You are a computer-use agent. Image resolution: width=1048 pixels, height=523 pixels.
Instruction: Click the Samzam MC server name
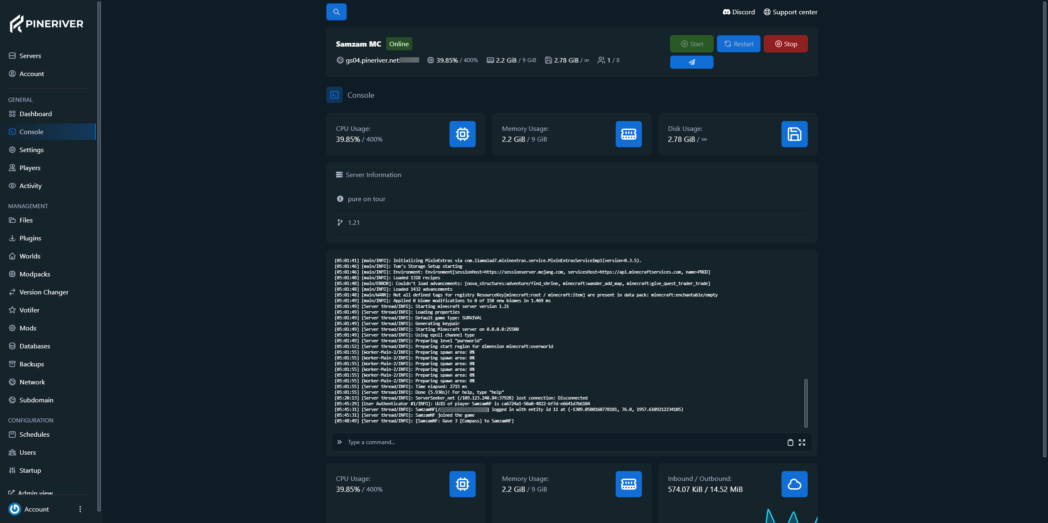[358, 44]
